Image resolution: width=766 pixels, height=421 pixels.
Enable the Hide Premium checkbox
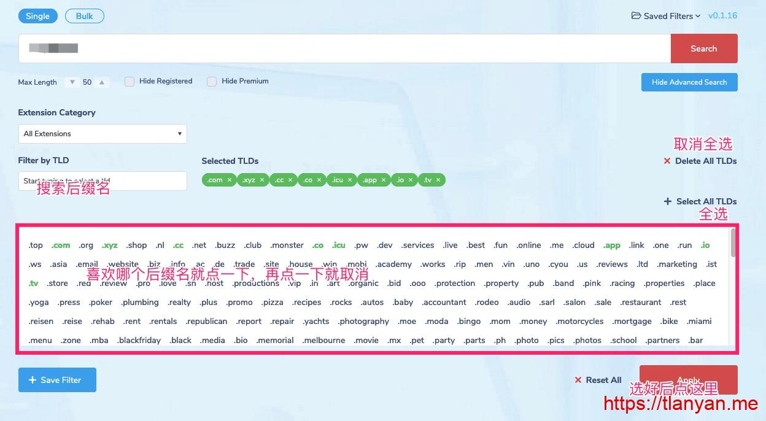click(212, 82)
